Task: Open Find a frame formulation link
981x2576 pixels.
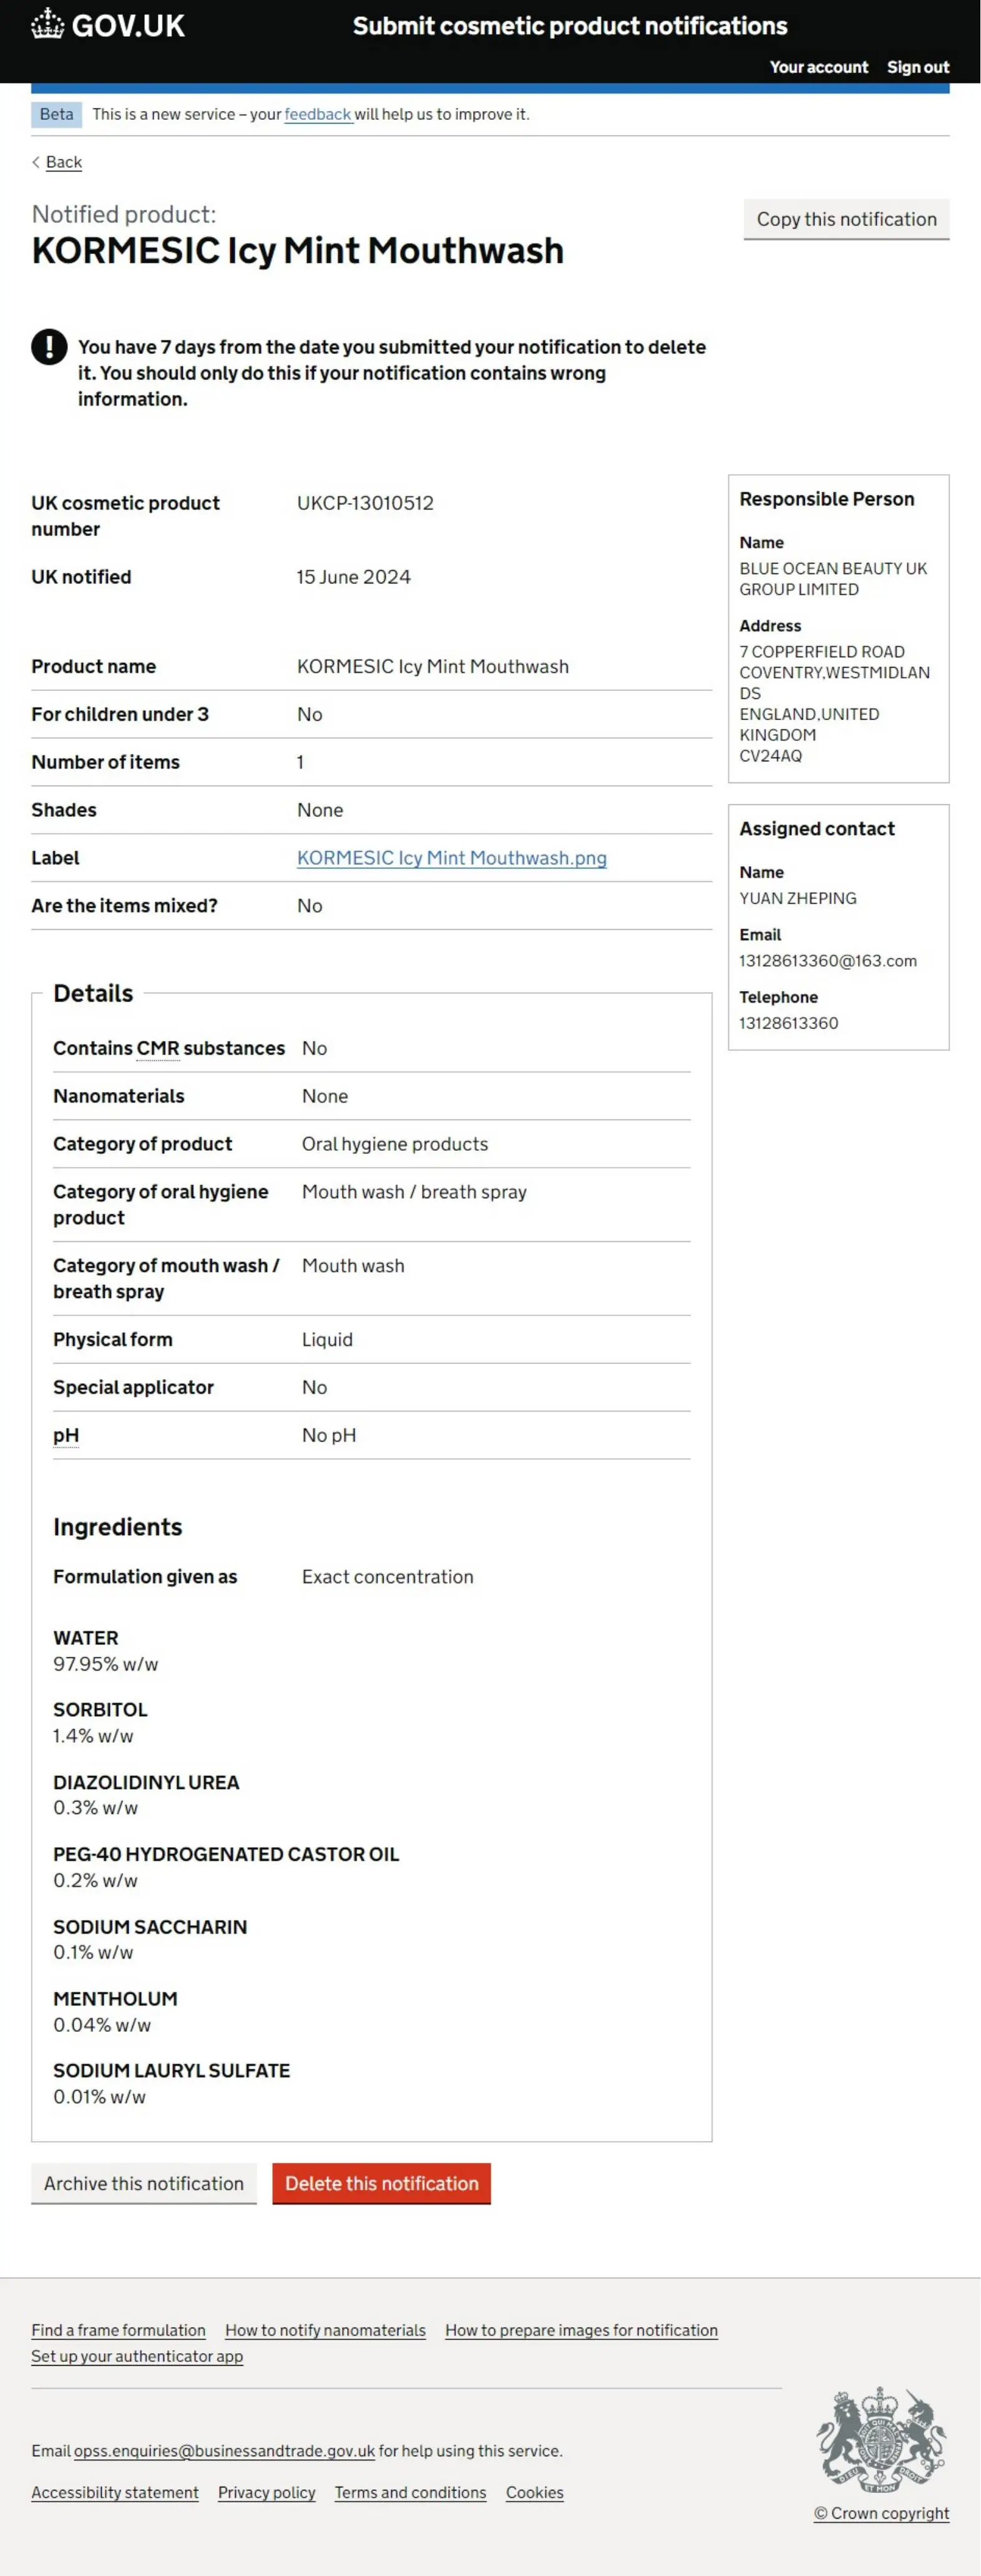Action: 118,2330
